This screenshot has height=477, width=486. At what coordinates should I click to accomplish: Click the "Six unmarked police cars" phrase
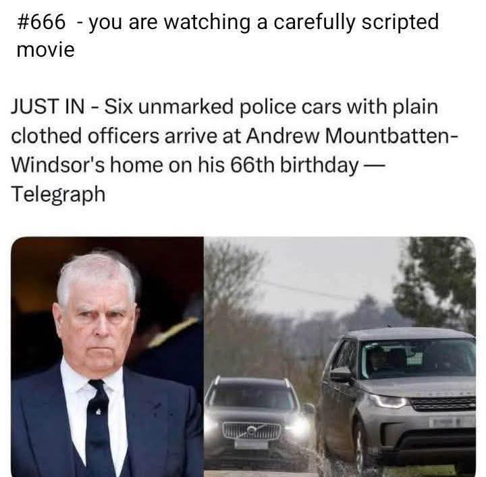coord(221,106)
